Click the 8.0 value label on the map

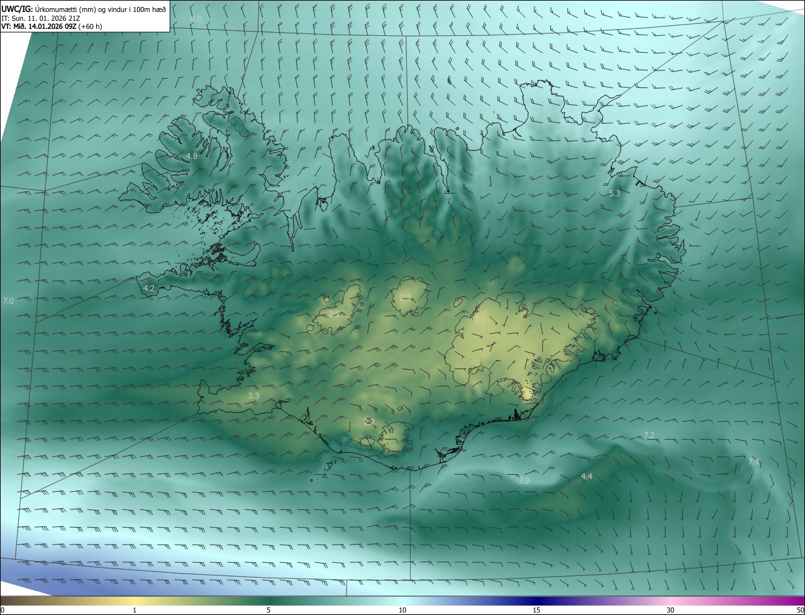coord(196,19)
